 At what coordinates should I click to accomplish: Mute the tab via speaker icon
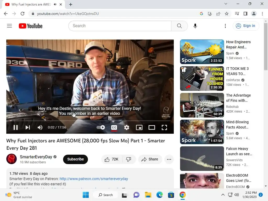[55, 4]
